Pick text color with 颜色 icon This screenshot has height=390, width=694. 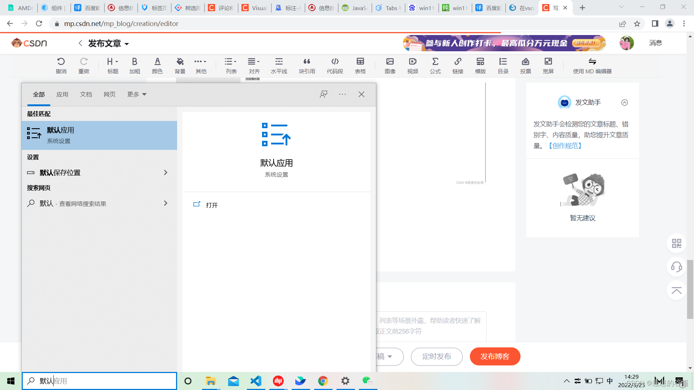click(157, 65)
